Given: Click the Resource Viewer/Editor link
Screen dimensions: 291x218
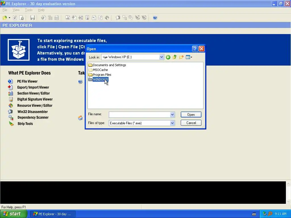Looking at the screenshot, I should 35,106.
